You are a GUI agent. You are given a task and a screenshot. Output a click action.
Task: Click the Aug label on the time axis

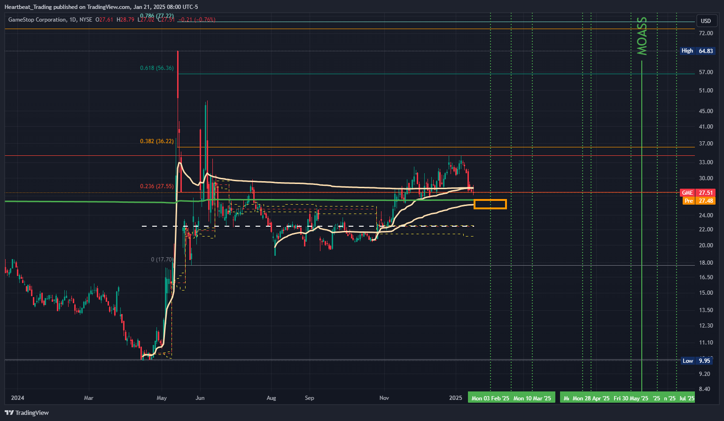click(271, 398)
